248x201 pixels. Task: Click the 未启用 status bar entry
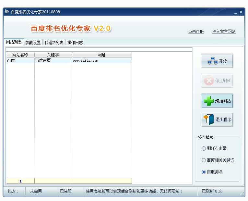[x=36, y=191]
